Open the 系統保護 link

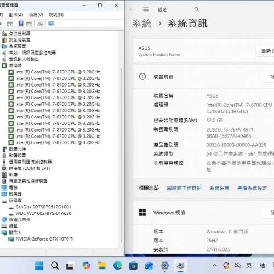click(x=219, y=188)
